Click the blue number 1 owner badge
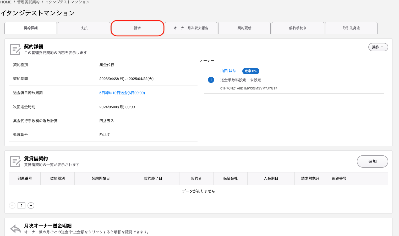 click(x=211, y=80)
